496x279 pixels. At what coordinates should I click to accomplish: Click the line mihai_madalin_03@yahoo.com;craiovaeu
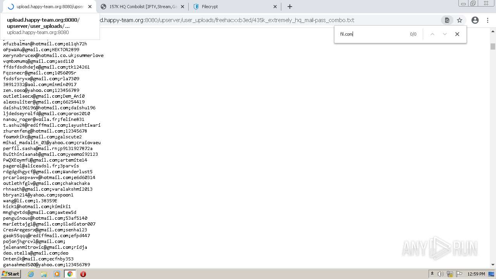[52, 143]
